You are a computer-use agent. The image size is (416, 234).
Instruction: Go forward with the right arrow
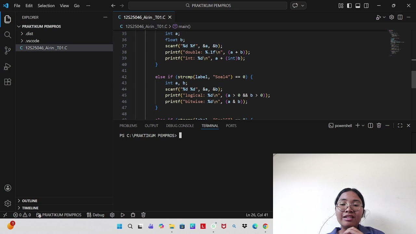pos(122,6)
